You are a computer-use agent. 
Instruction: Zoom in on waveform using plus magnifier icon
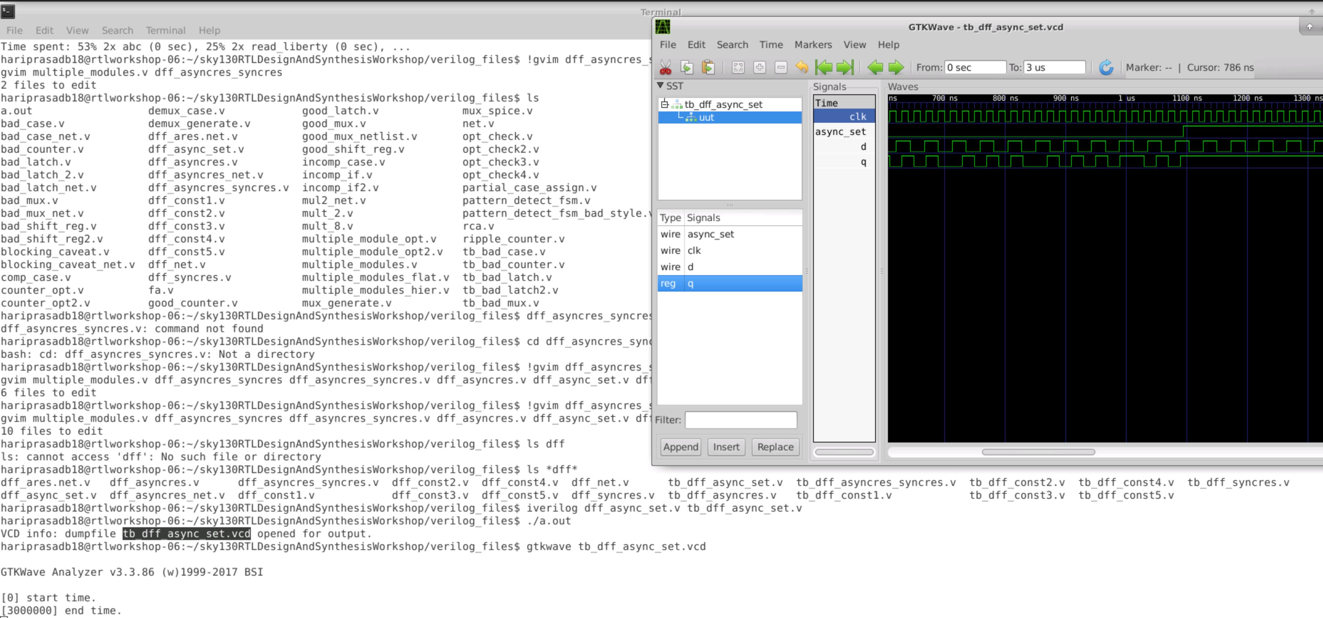[760, 67]
